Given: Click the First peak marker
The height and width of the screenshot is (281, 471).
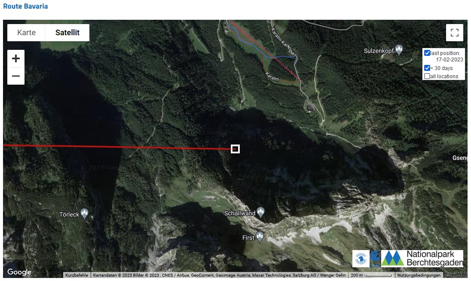Looking at the screenshot, I should click(x=260, y=237).
